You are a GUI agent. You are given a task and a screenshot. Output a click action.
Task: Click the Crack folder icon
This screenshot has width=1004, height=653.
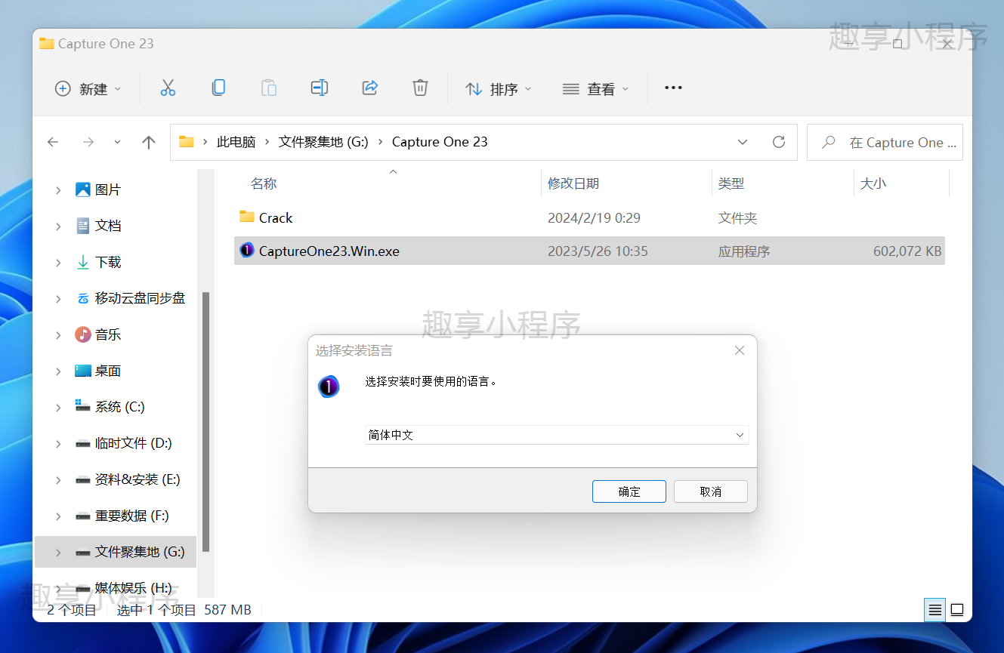tap(247, 217)
